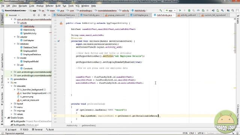Image resolution: width=240 pixels, height=135 pixels.
Task: Toggle the Favorites tool window button
Action: pyautogui.click(x=2, y=99)
